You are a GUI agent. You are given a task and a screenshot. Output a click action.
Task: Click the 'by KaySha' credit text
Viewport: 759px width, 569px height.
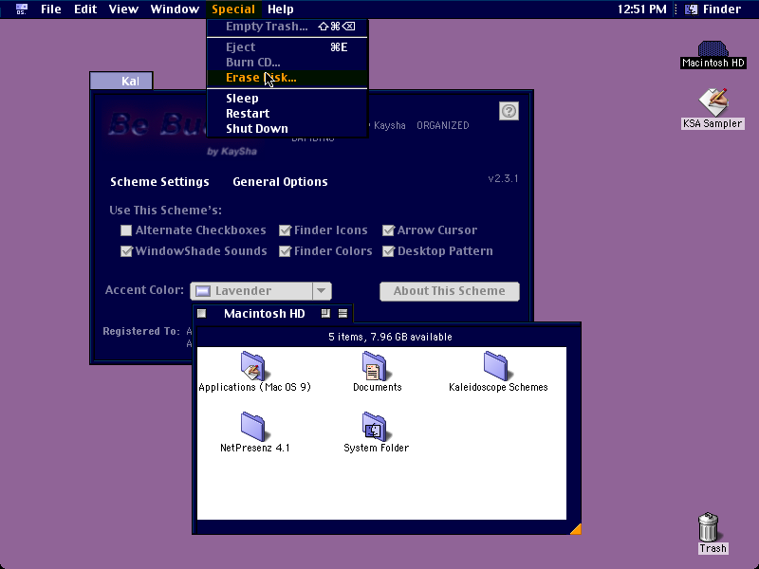[231, 152]
